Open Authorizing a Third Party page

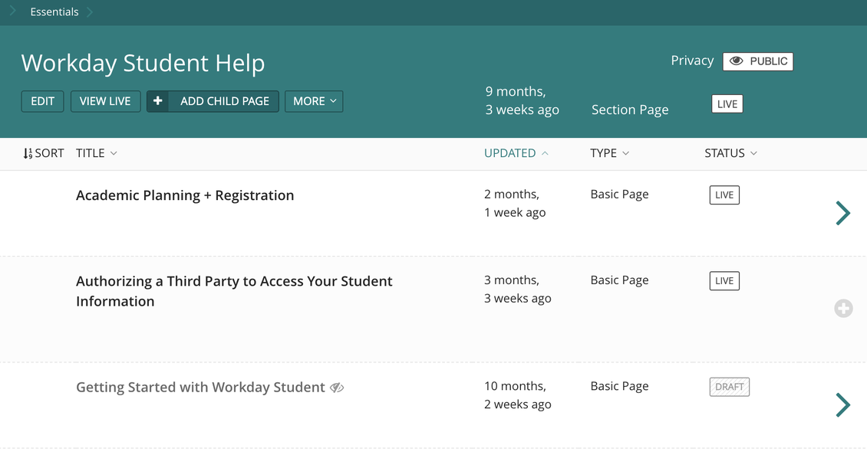[234, 291]
